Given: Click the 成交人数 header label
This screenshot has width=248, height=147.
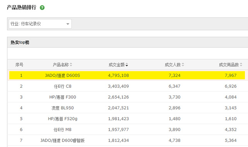Looking at the screenshot, I should point(173,65).
